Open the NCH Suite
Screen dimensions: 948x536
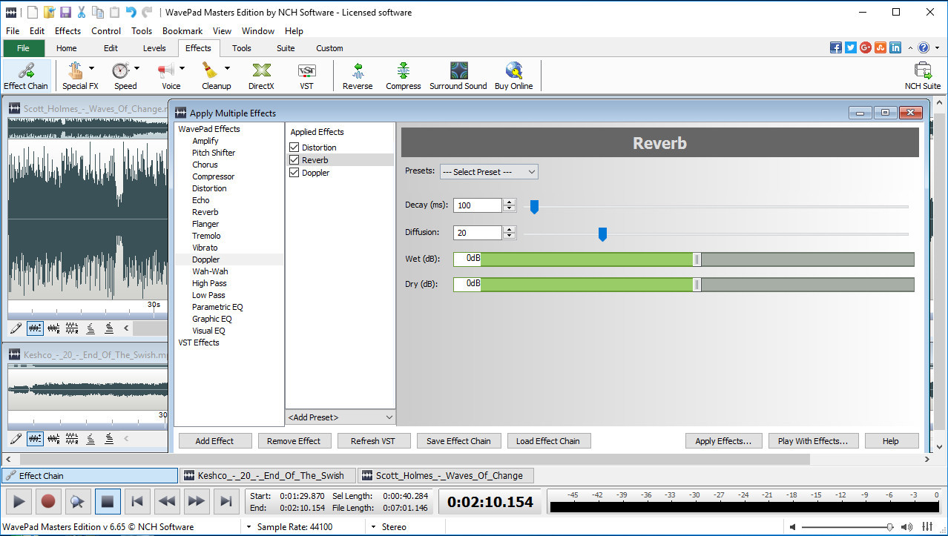coord(923,76)
